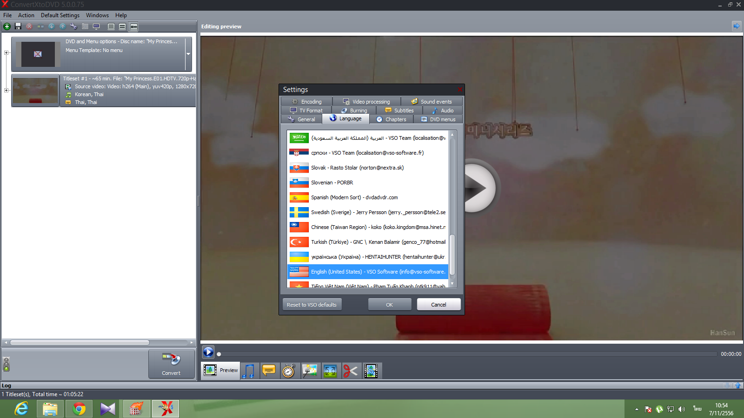Click the red remove item icon
This screenshot has width=744, height=418.
coord(29,26)
